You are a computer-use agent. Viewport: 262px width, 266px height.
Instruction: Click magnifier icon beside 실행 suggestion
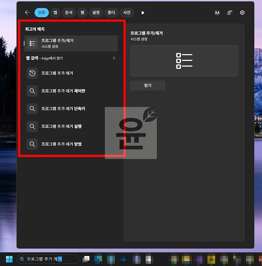(x=32, y=126)
